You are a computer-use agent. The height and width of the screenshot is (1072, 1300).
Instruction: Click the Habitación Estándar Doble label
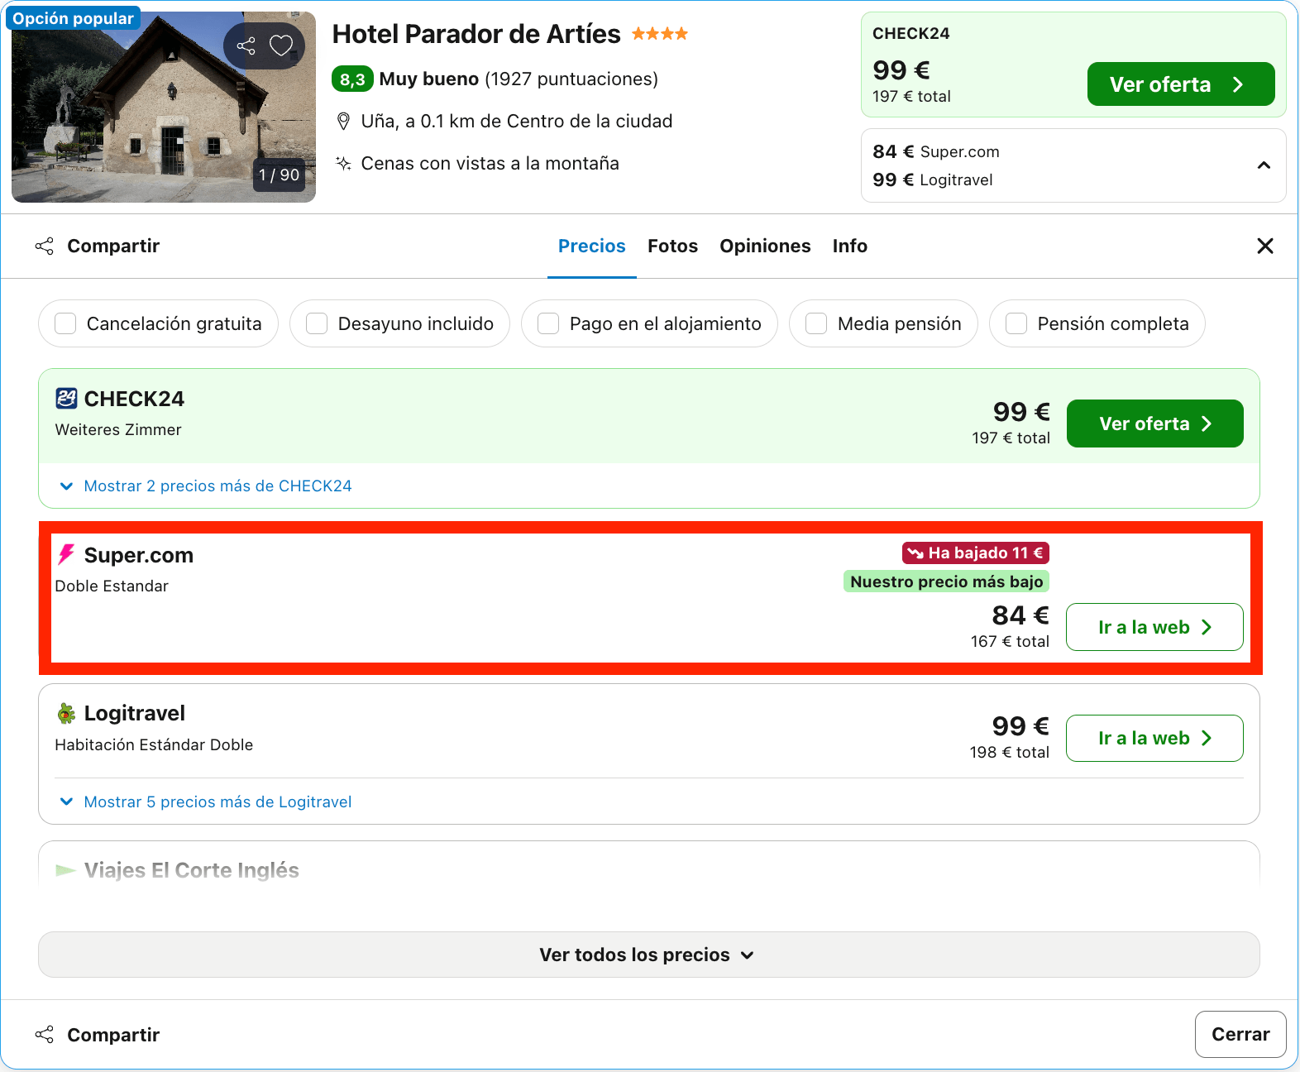click(154, 744)
